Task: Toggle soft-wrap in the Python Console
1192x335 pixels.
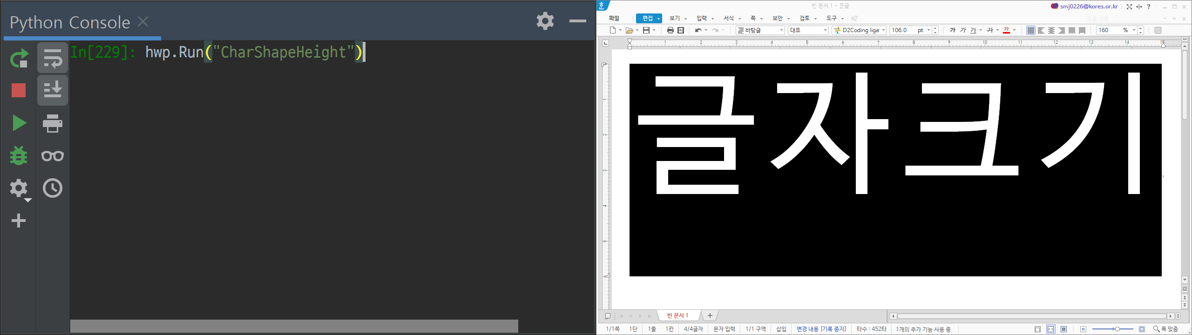Action: [53, 58]
